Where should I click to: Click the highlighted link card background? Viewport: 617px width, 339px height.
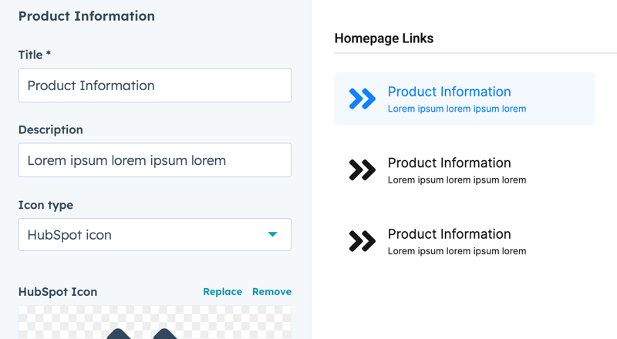(x=464, y=99)
